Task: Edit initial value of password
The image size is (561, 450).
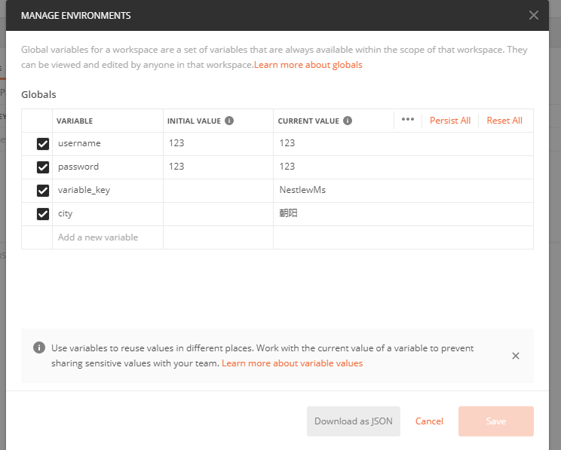Action: coord(218,167)
